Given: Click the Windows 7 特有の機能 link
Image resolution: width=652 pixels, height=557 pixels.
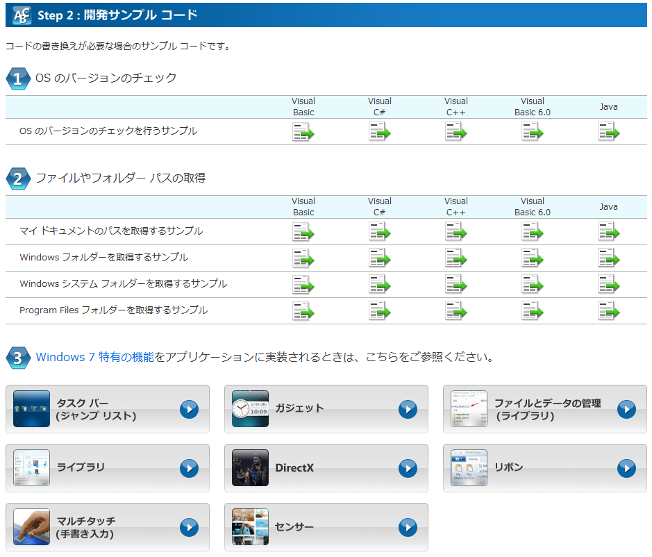Looking at the screenshot, I should 95,358.
